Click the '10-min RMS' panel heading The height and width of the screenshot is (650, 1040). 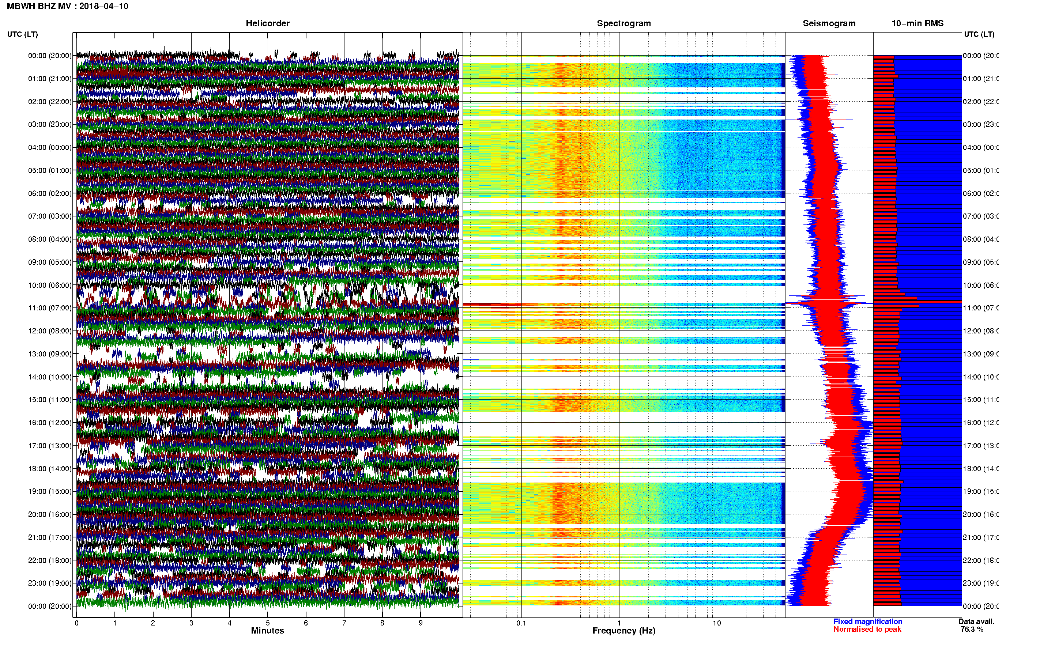pyautogui.click(x=917, y=24)
